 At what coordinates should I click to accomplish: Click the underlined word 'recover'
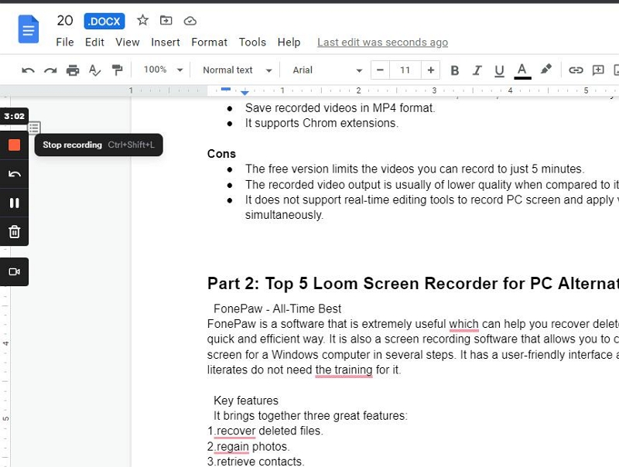tap(236, 431)
